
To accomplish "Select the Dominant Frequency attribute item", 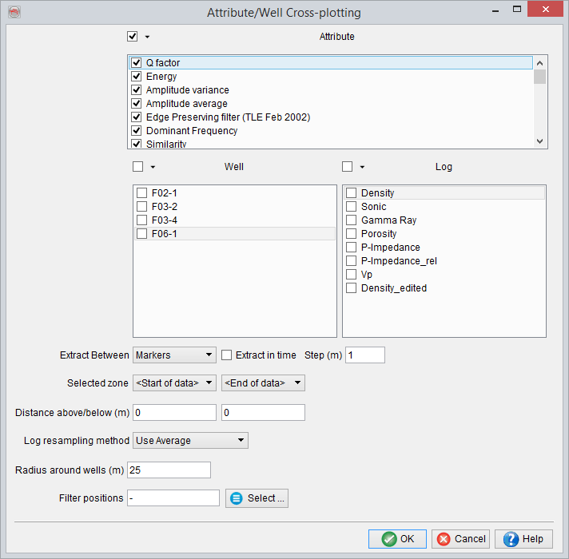I will (191, 131).
